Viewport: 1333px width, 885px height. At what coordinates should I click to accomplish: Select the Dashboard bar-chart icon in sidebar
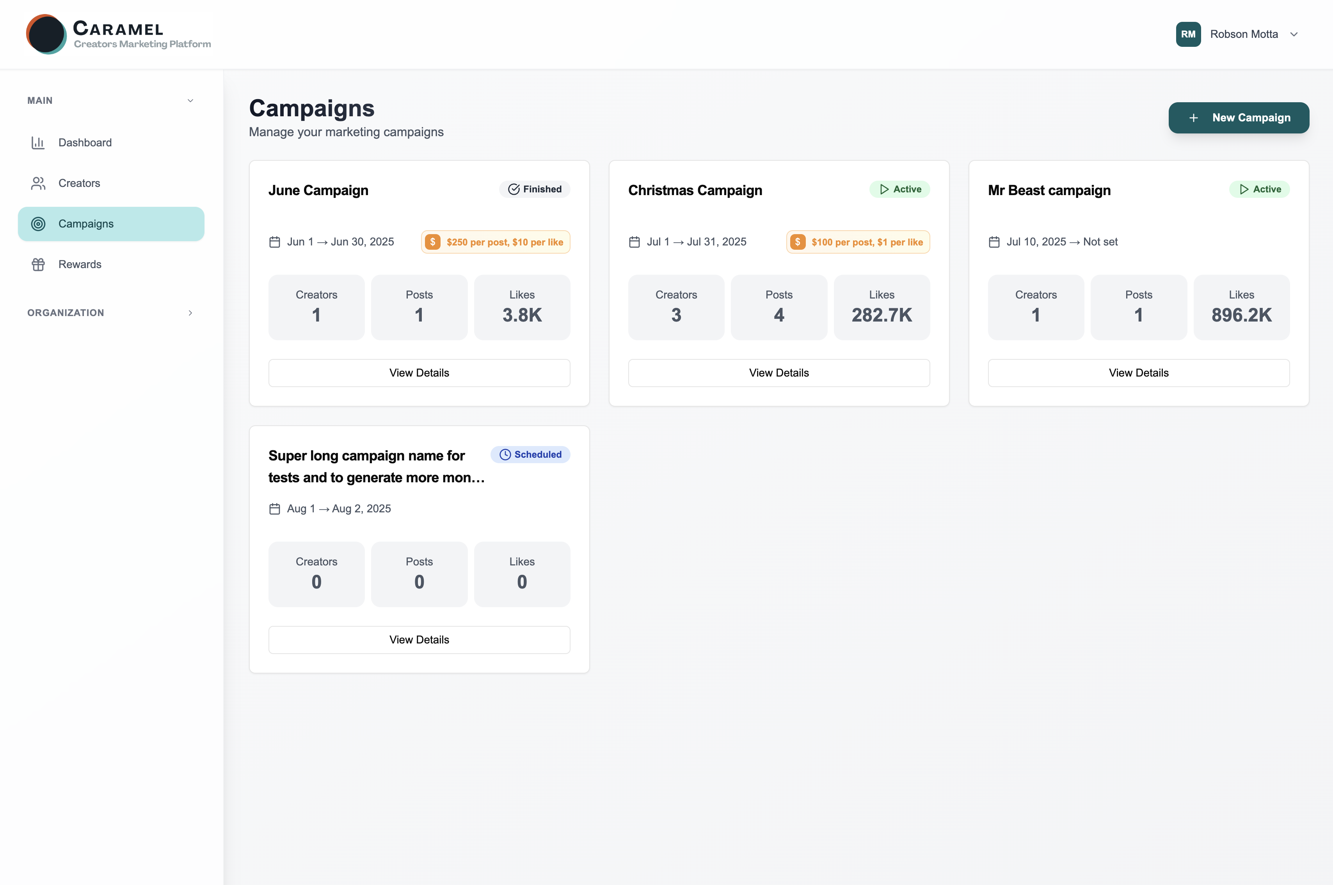38,142
